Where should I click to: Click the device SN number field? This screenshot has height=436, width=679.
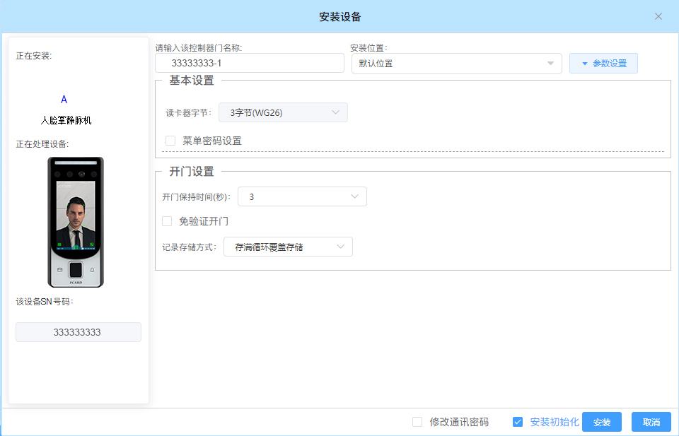click(x=79, y=332)
